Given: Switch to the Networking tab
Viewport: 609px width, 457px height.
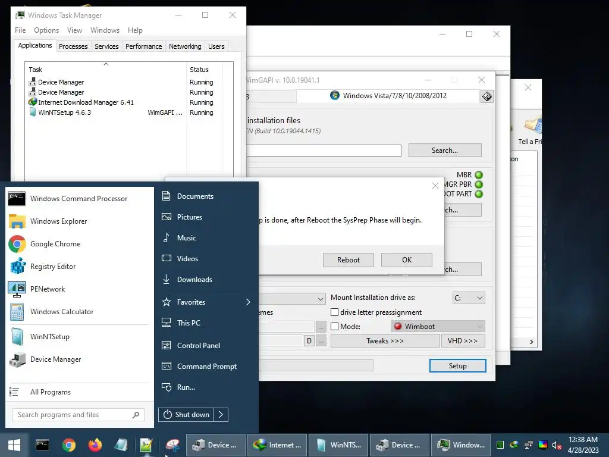Looking at the screenshot, I should pyautogui.click(x=186, y=46).
